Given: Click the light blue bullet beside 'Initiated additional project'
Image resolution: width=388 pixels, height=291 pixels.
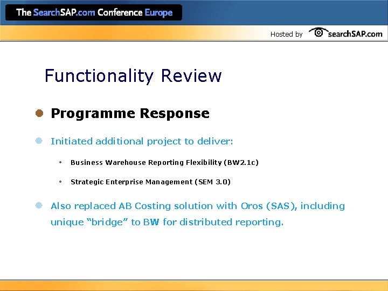Looking at the screenshot, I should point(39,141).
